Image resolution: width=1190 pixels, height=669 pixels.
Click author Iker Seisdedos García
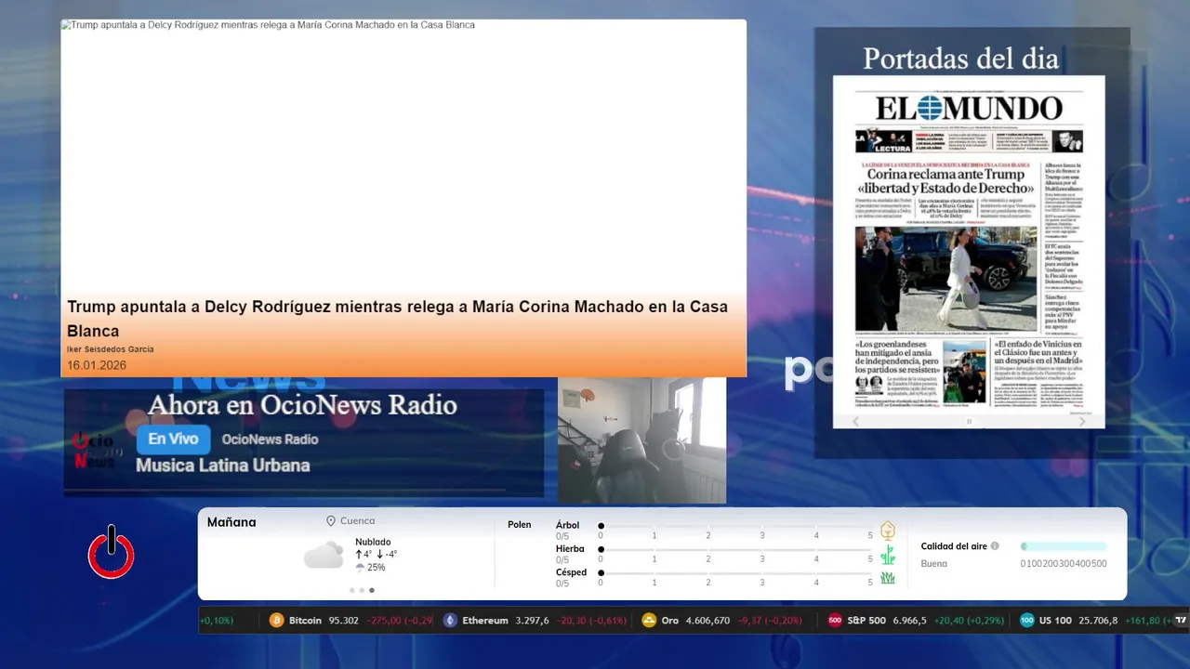111,349
